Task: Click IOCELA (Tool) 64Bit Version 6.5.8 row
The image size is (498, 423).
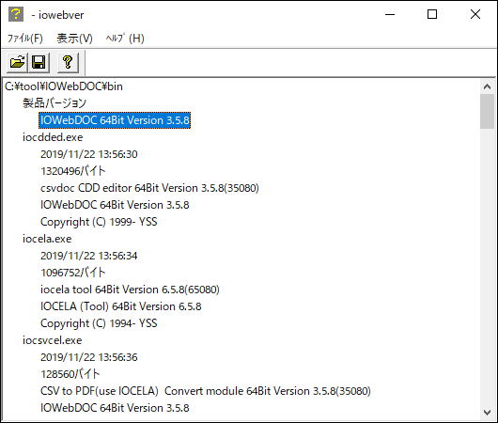Action: coord(120,306)
